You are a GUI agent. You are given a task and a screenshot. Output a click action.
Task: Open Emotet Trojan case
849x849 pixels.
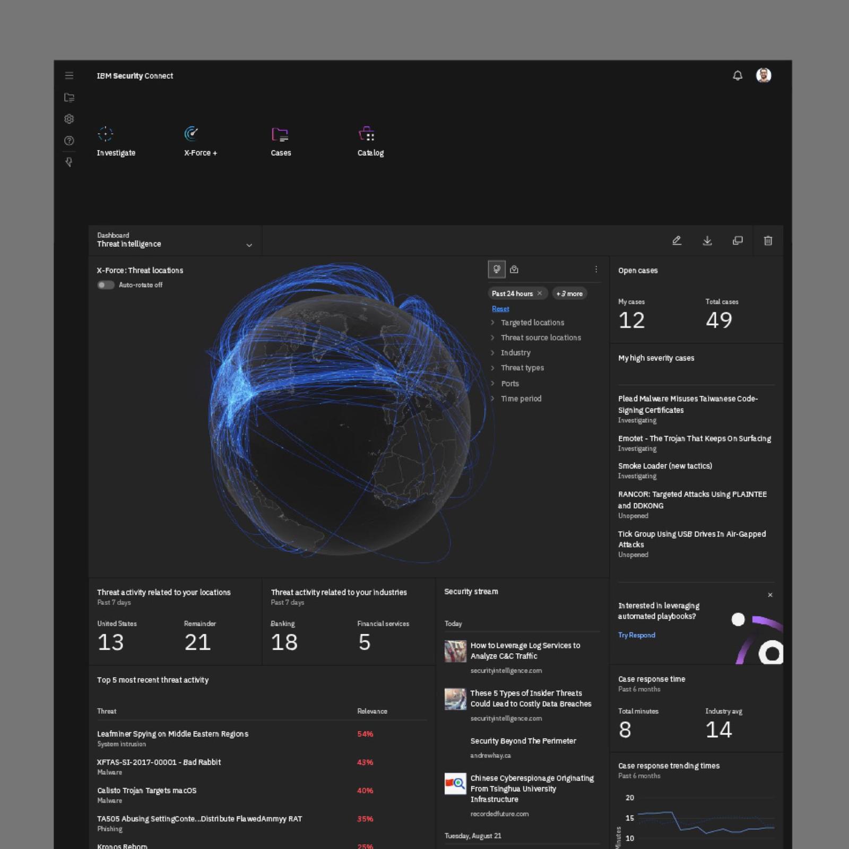click(x=695, y=438)
